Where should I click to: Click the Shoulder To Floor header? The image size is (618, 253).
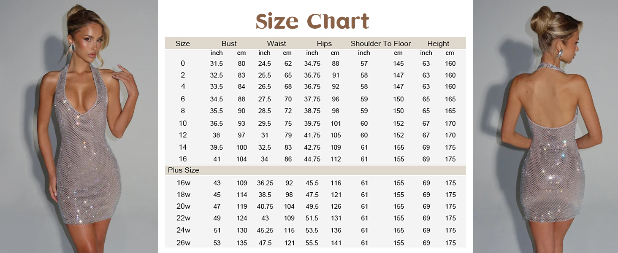tap(381, 43)
